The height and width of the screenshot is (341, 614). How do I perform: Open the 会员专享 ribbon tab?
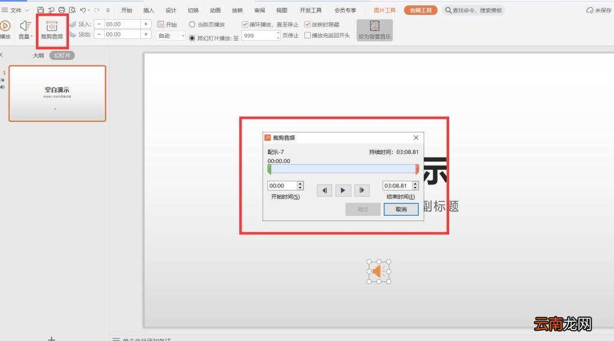tap(345, 10)
